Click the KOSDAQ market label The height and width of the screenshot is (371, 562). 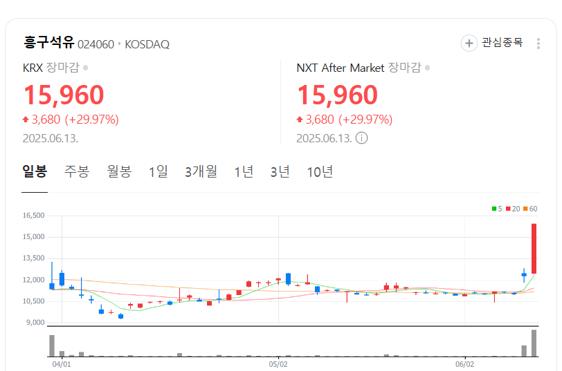(147, 44)
